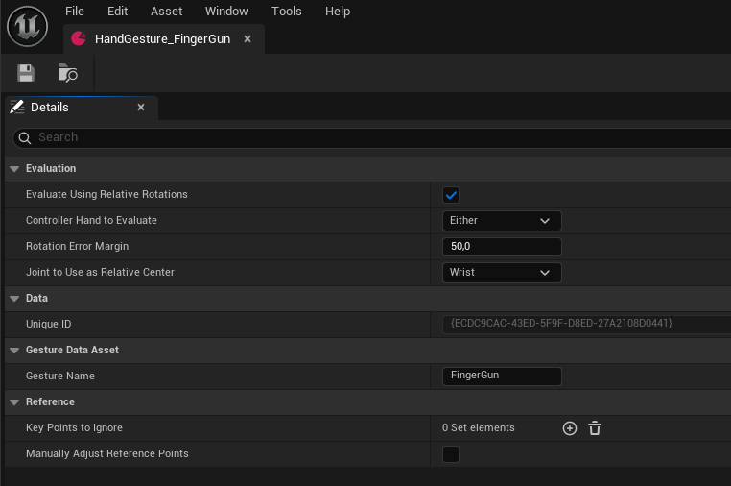Open Joint to Use as Relative Center dropdown
Image resolution: width=731 pixels, height=486 pixels.
tap(502, 273)
